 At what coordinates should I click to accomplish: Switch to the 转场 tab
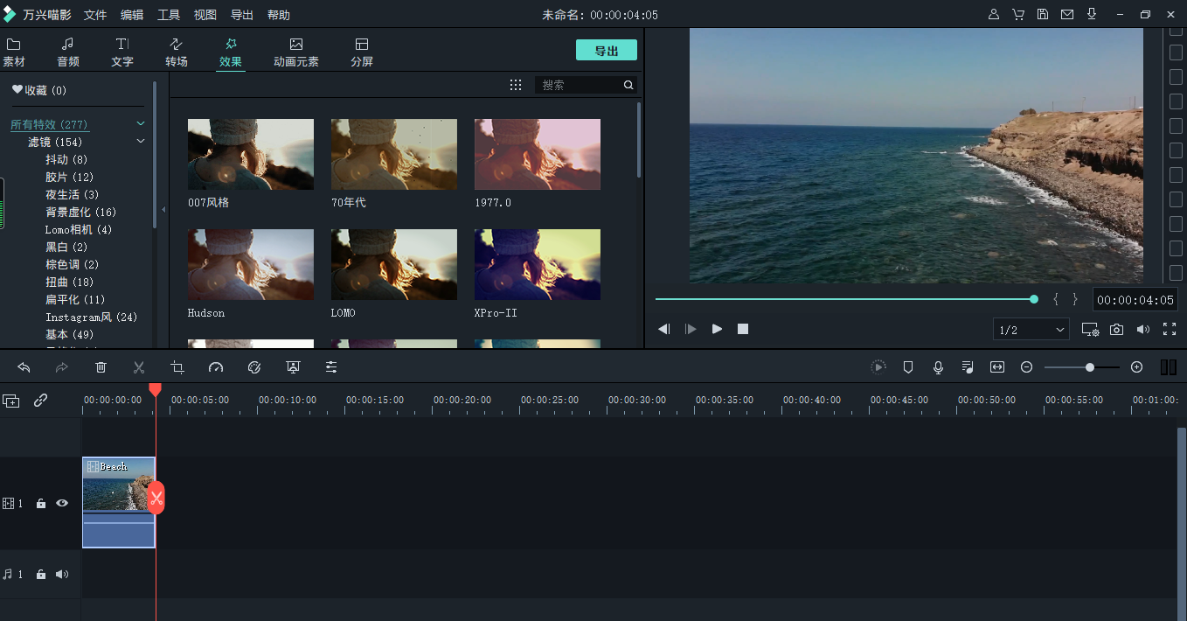pyautogui.click(x=177, y=52)
